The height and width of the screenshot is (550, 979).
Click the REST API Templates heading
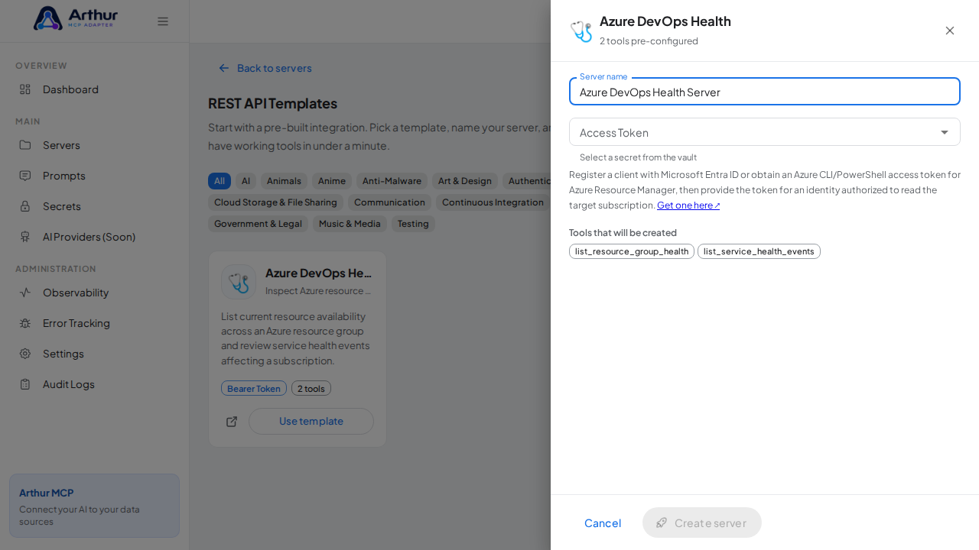pyautogui.click(x=272, y=103)
